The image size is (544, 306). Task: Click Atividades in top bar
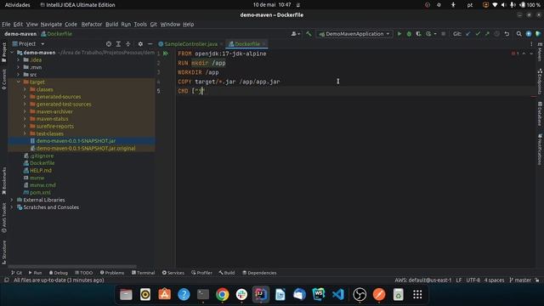point(17,5)
